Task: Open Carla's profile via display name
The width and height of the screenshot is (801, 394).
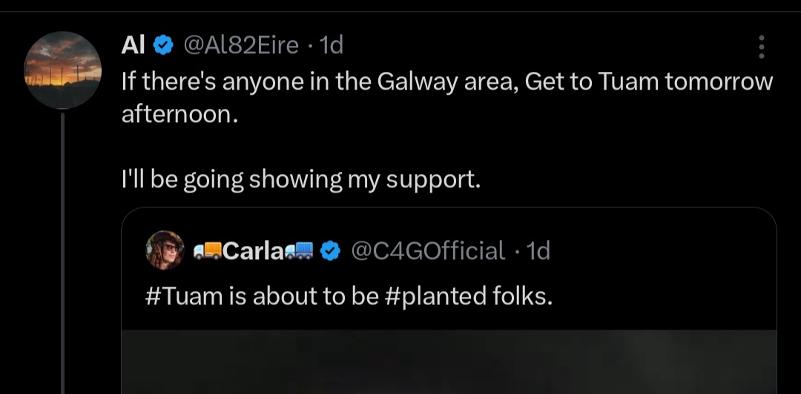Action: pos(253,252)
